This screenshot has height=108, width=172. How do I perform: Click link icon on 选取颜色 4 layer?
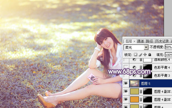coord(141,60)
